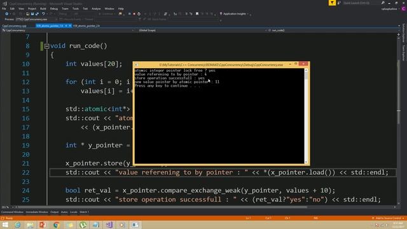Click line 24 compare_exchange_weak code
Image resolution: width=407 pixels, height=229 pixels.
tap(200, 191)
